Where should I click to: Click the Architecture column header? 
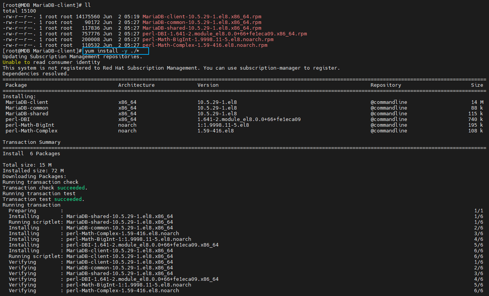(x=136, y=85)
